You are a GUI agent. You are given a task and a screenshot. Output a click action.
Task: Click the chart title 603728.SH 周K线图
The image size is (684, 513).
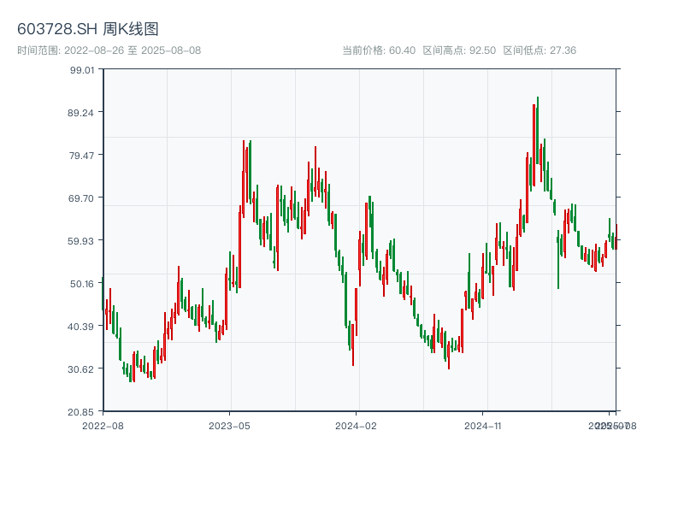[x=88, y=29]
